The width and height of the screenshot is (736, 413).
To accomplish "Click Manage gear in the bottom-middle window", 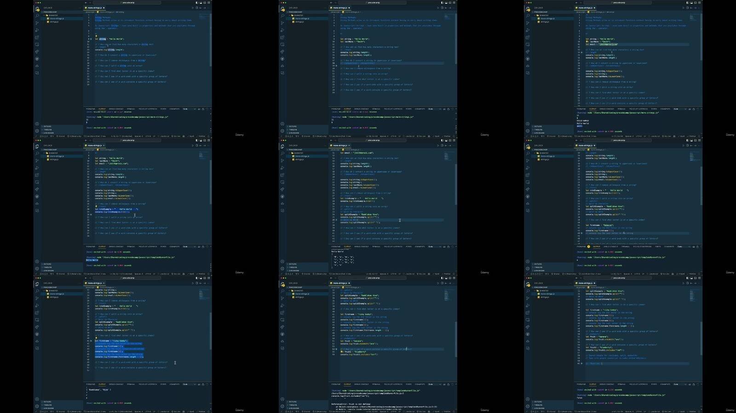I will pos(282,406).
